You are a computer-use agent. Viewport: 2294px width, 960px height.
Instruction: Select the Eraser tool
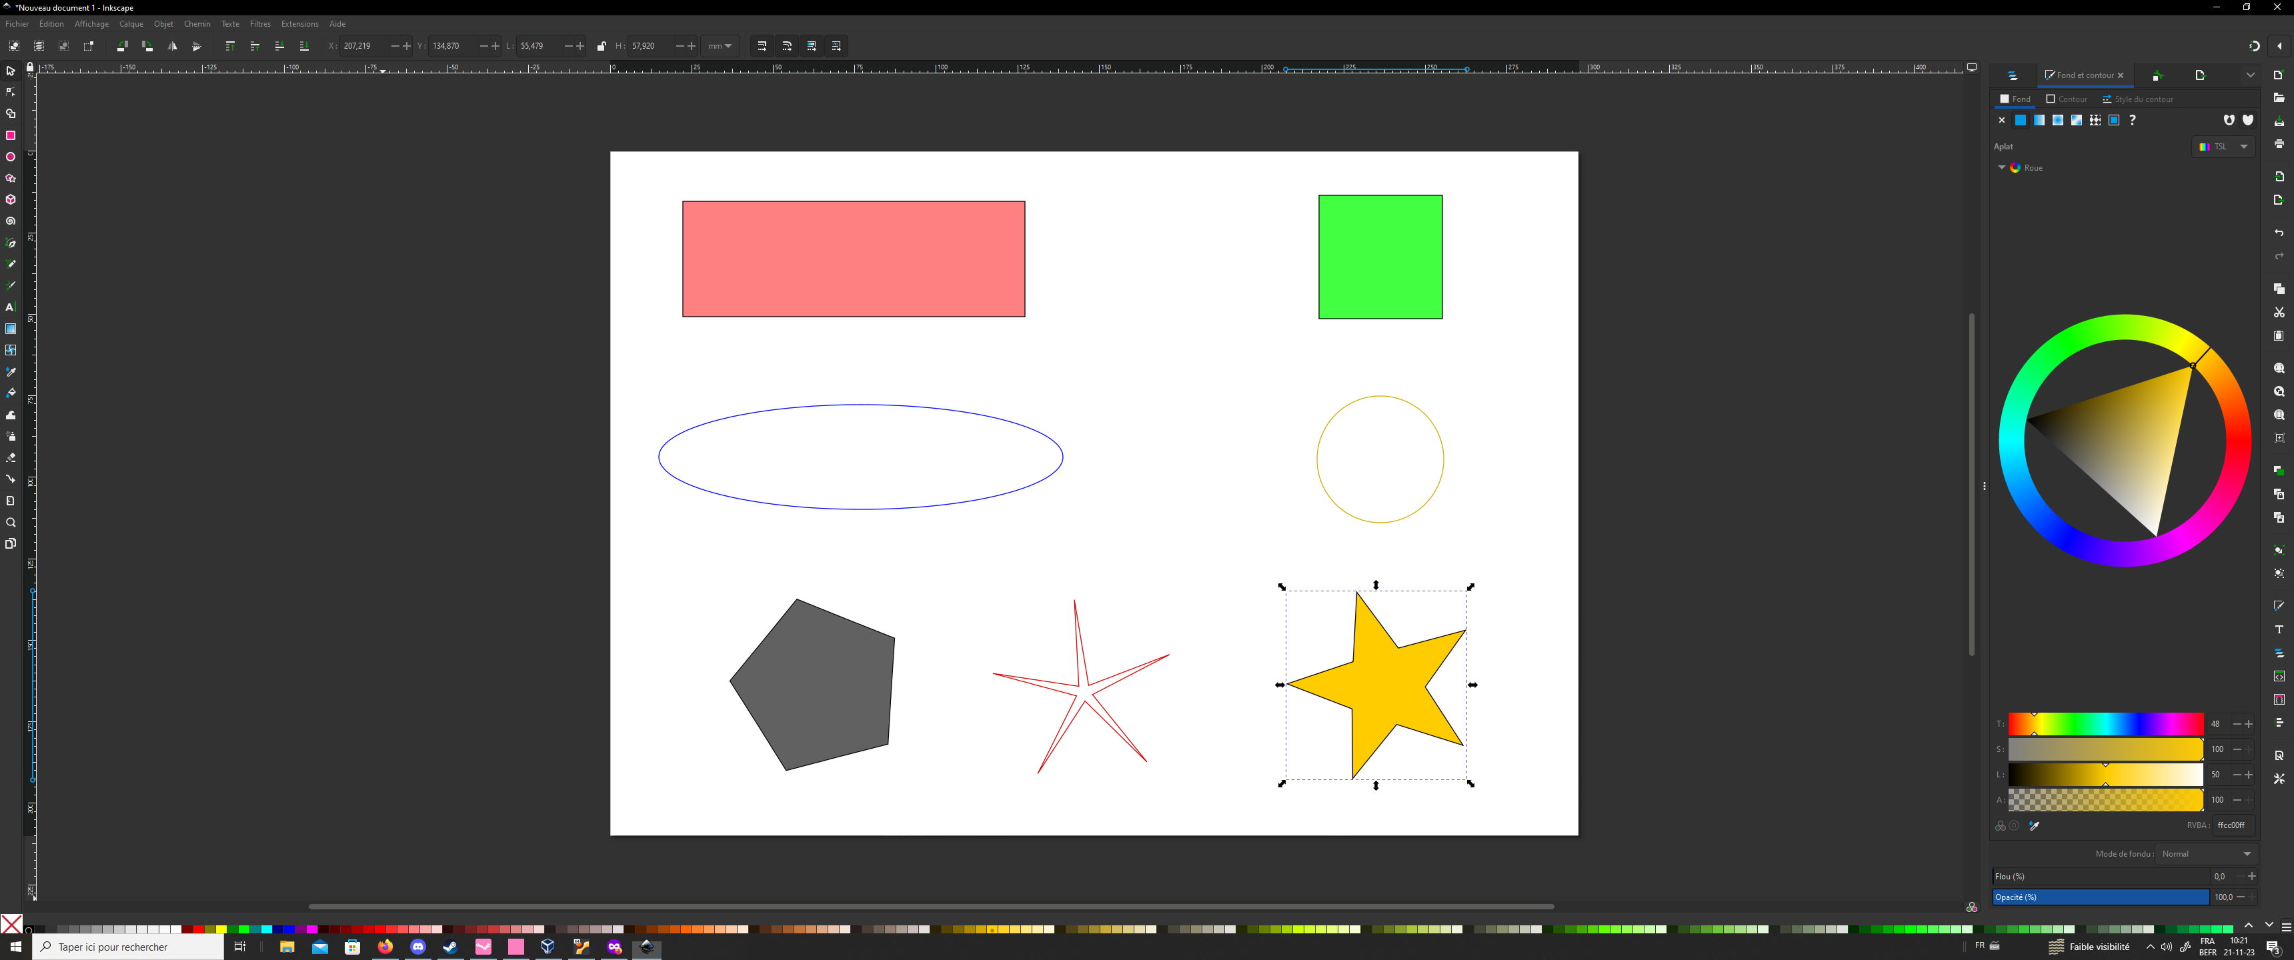(x=11, y=458)
